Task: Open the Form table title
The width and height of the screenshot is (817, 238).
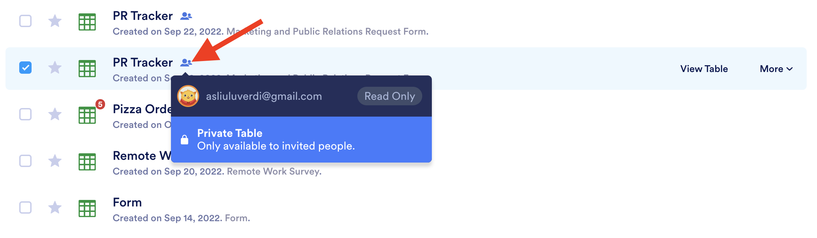Action: click(127, 202)
